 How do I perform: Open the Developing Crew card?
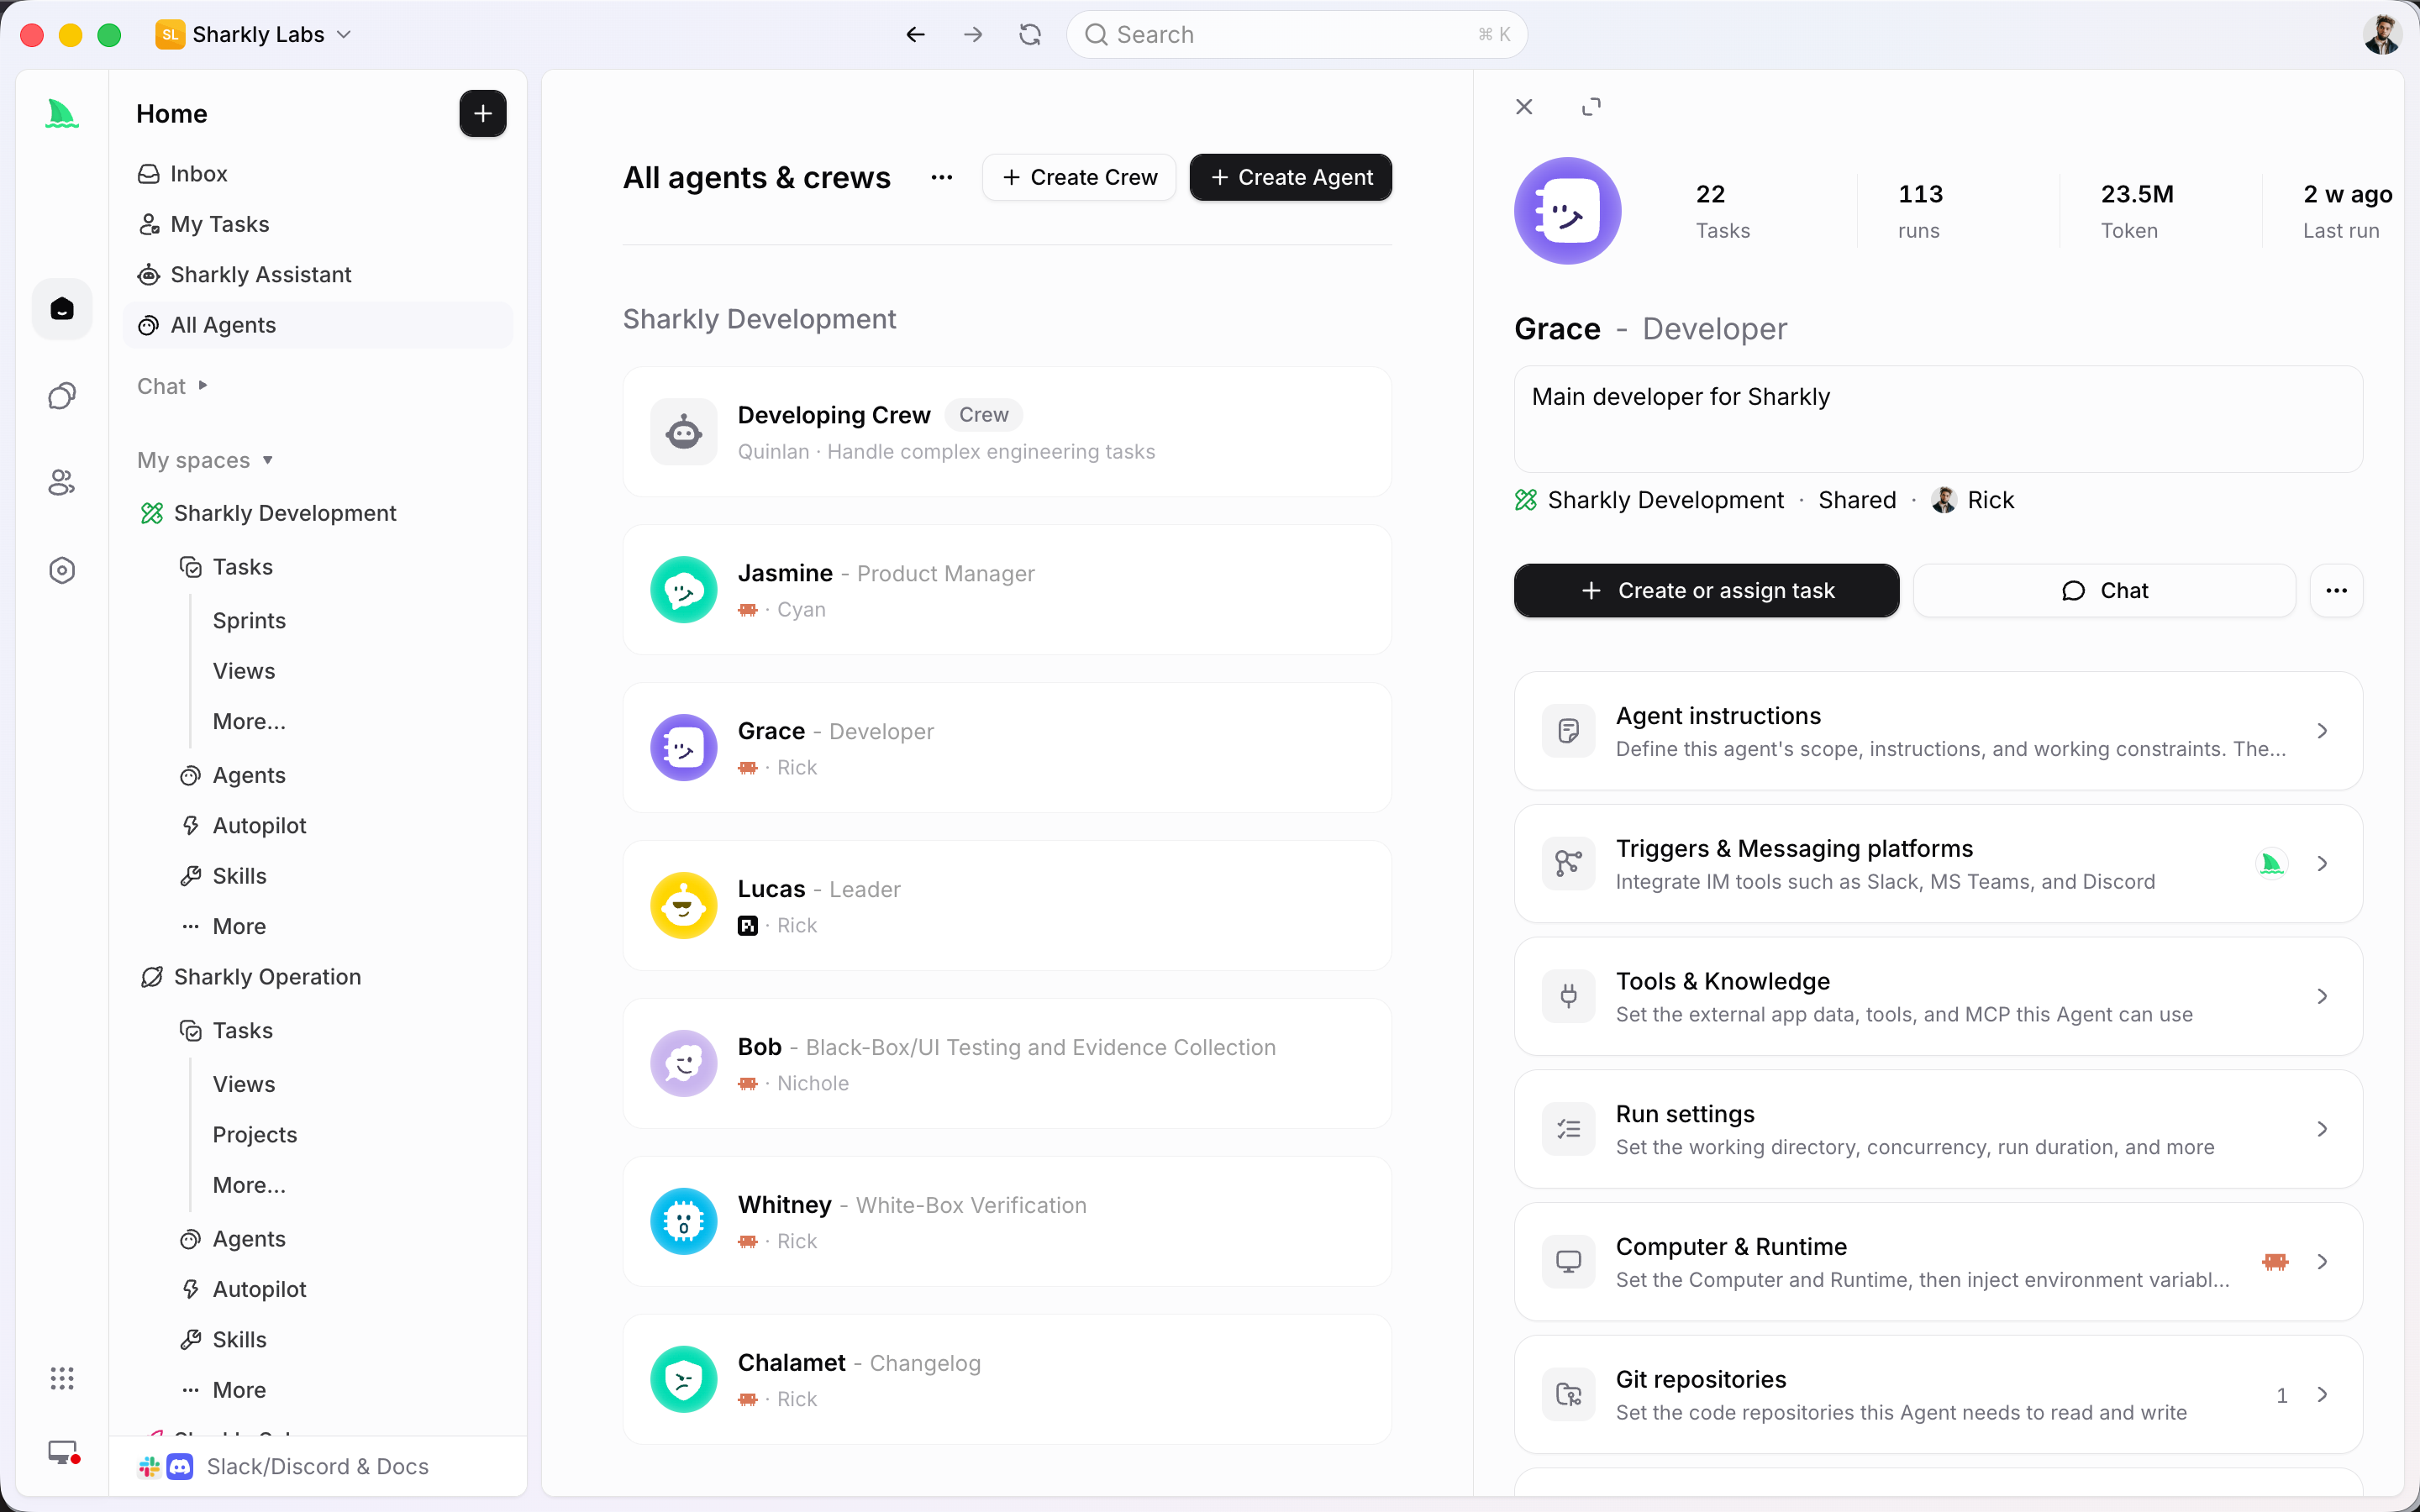coord(1007,432)
